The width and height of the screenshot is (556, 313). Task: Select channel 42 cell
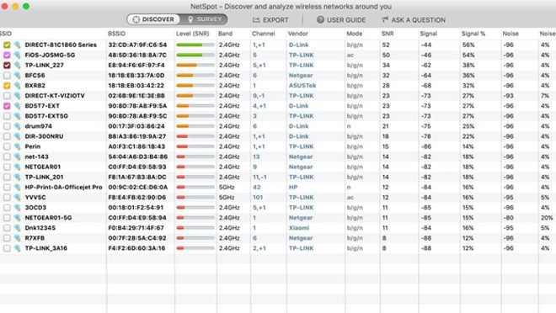257,188
